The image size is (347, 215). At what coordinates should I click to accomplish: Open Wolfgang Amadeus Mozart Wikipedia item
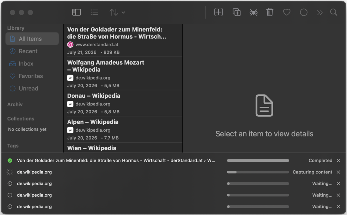click(x=123, y=74)
